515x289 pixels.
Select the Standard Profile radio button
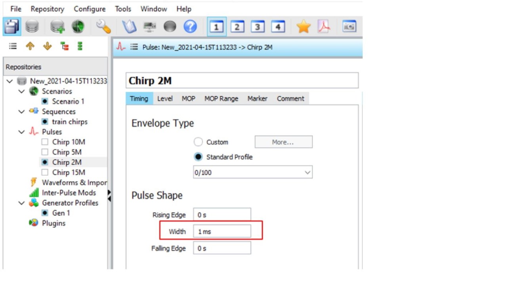(x=198, y=157)
